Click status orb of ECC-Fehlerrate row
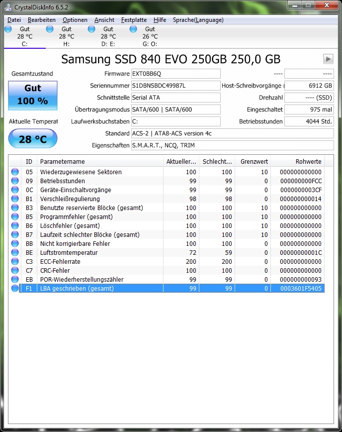 point(15,261)
